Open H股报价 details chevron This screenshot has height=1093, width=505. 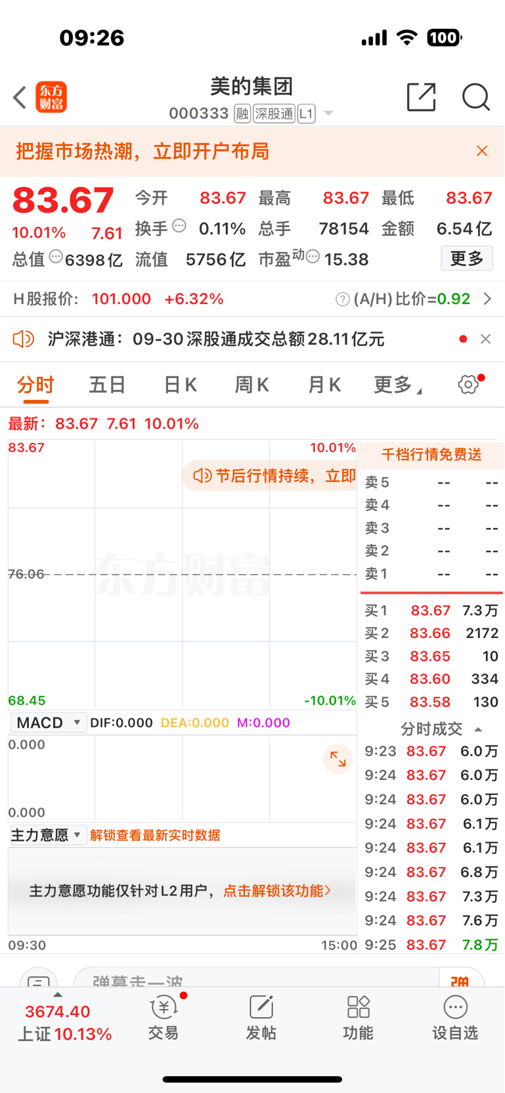point(487,299)
